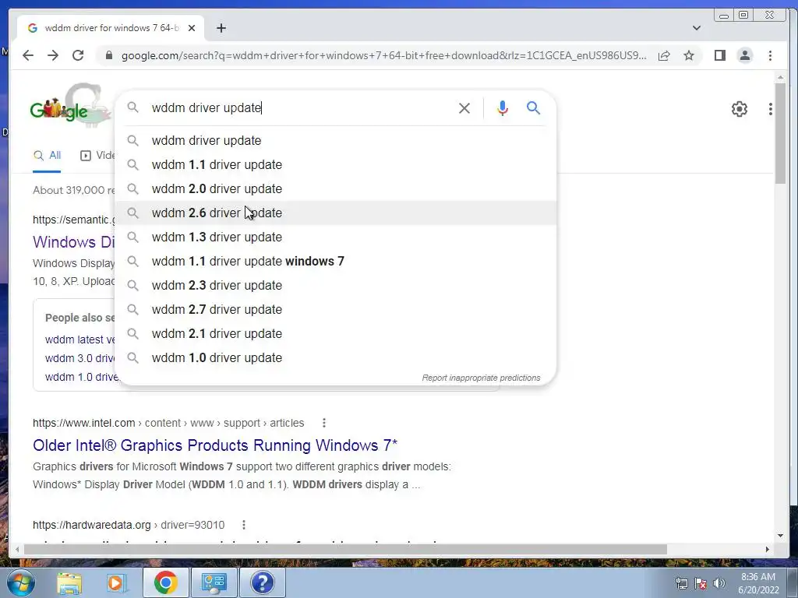
Task: Open Windows Explorer from taskbar
Action: [69, 582]
